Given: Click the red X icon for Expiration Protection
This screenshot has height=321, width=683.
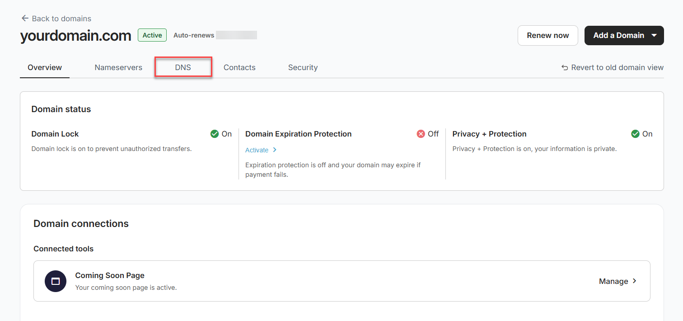Looking at the screenshot, I should point(421,134).
